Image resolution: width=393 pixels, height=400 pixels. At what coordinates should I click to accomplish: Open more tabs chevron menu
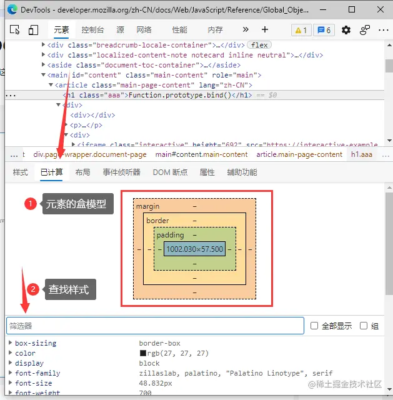click(246, 29)
